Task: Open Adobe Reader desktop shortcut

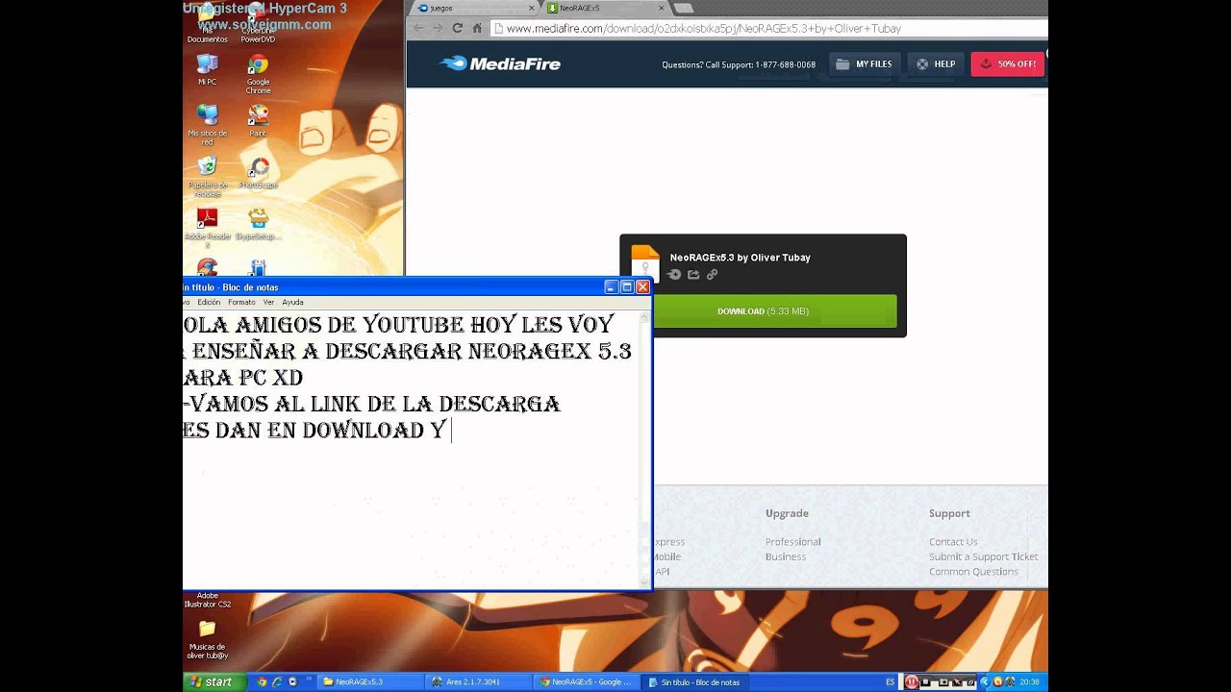Action: [x=207, y=229]
